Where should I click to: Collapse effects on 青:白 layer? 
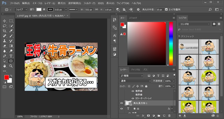(172, 109)
